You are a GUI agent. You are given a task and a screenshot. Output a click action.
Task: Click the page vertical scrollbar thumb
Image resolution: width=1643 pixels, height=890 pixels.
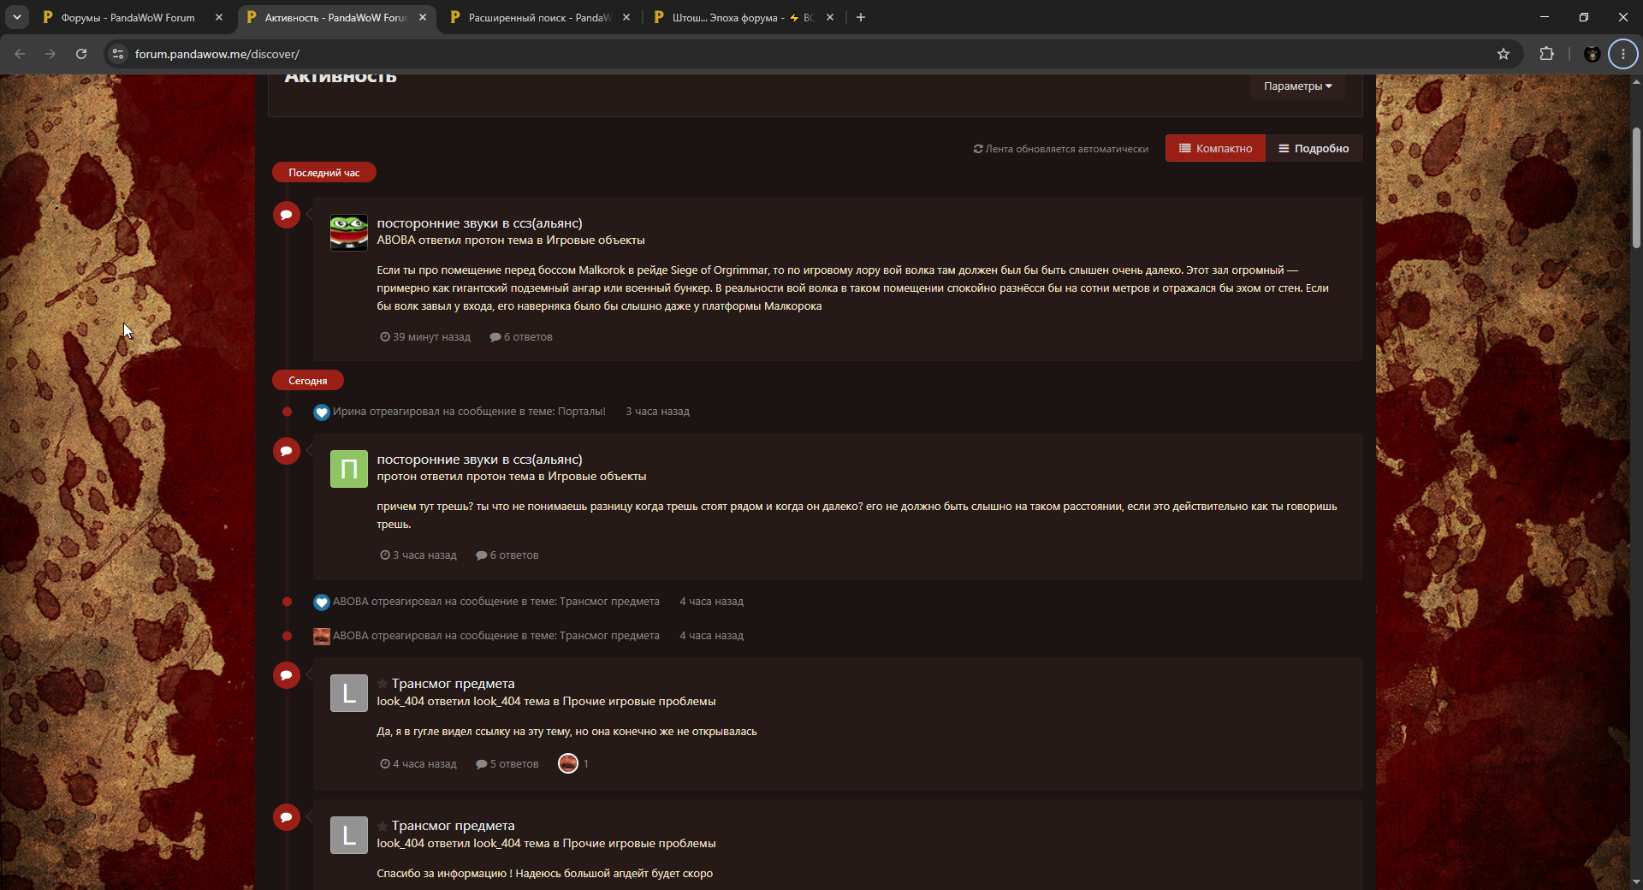click(1636, 188)
